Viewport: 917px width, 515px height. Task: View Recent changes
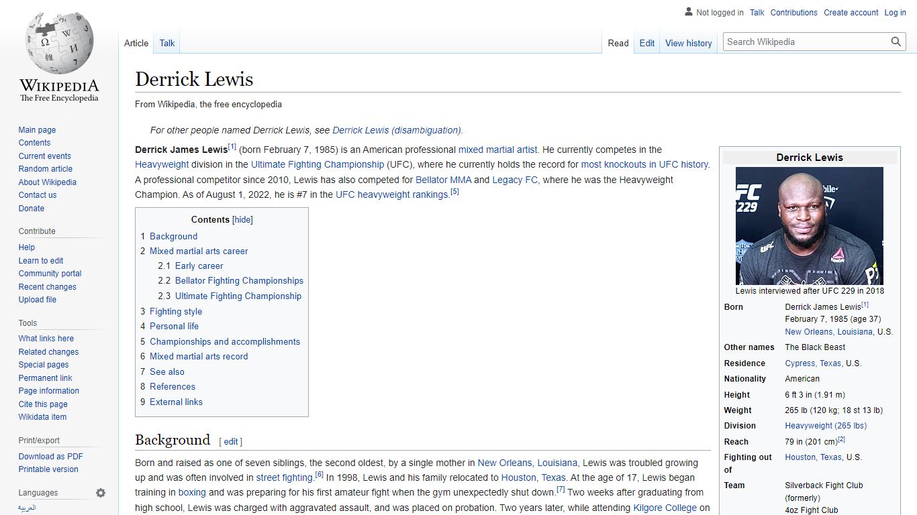click(x=47, y=287)
